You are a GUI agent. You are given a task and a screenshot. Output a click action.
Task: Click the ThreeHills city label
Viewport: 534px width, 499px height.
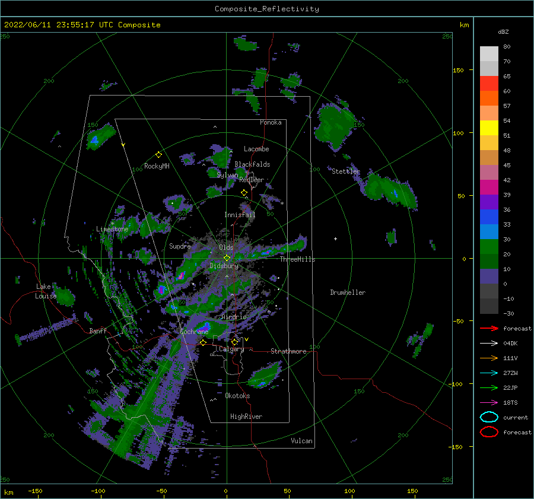pos(298,259)
